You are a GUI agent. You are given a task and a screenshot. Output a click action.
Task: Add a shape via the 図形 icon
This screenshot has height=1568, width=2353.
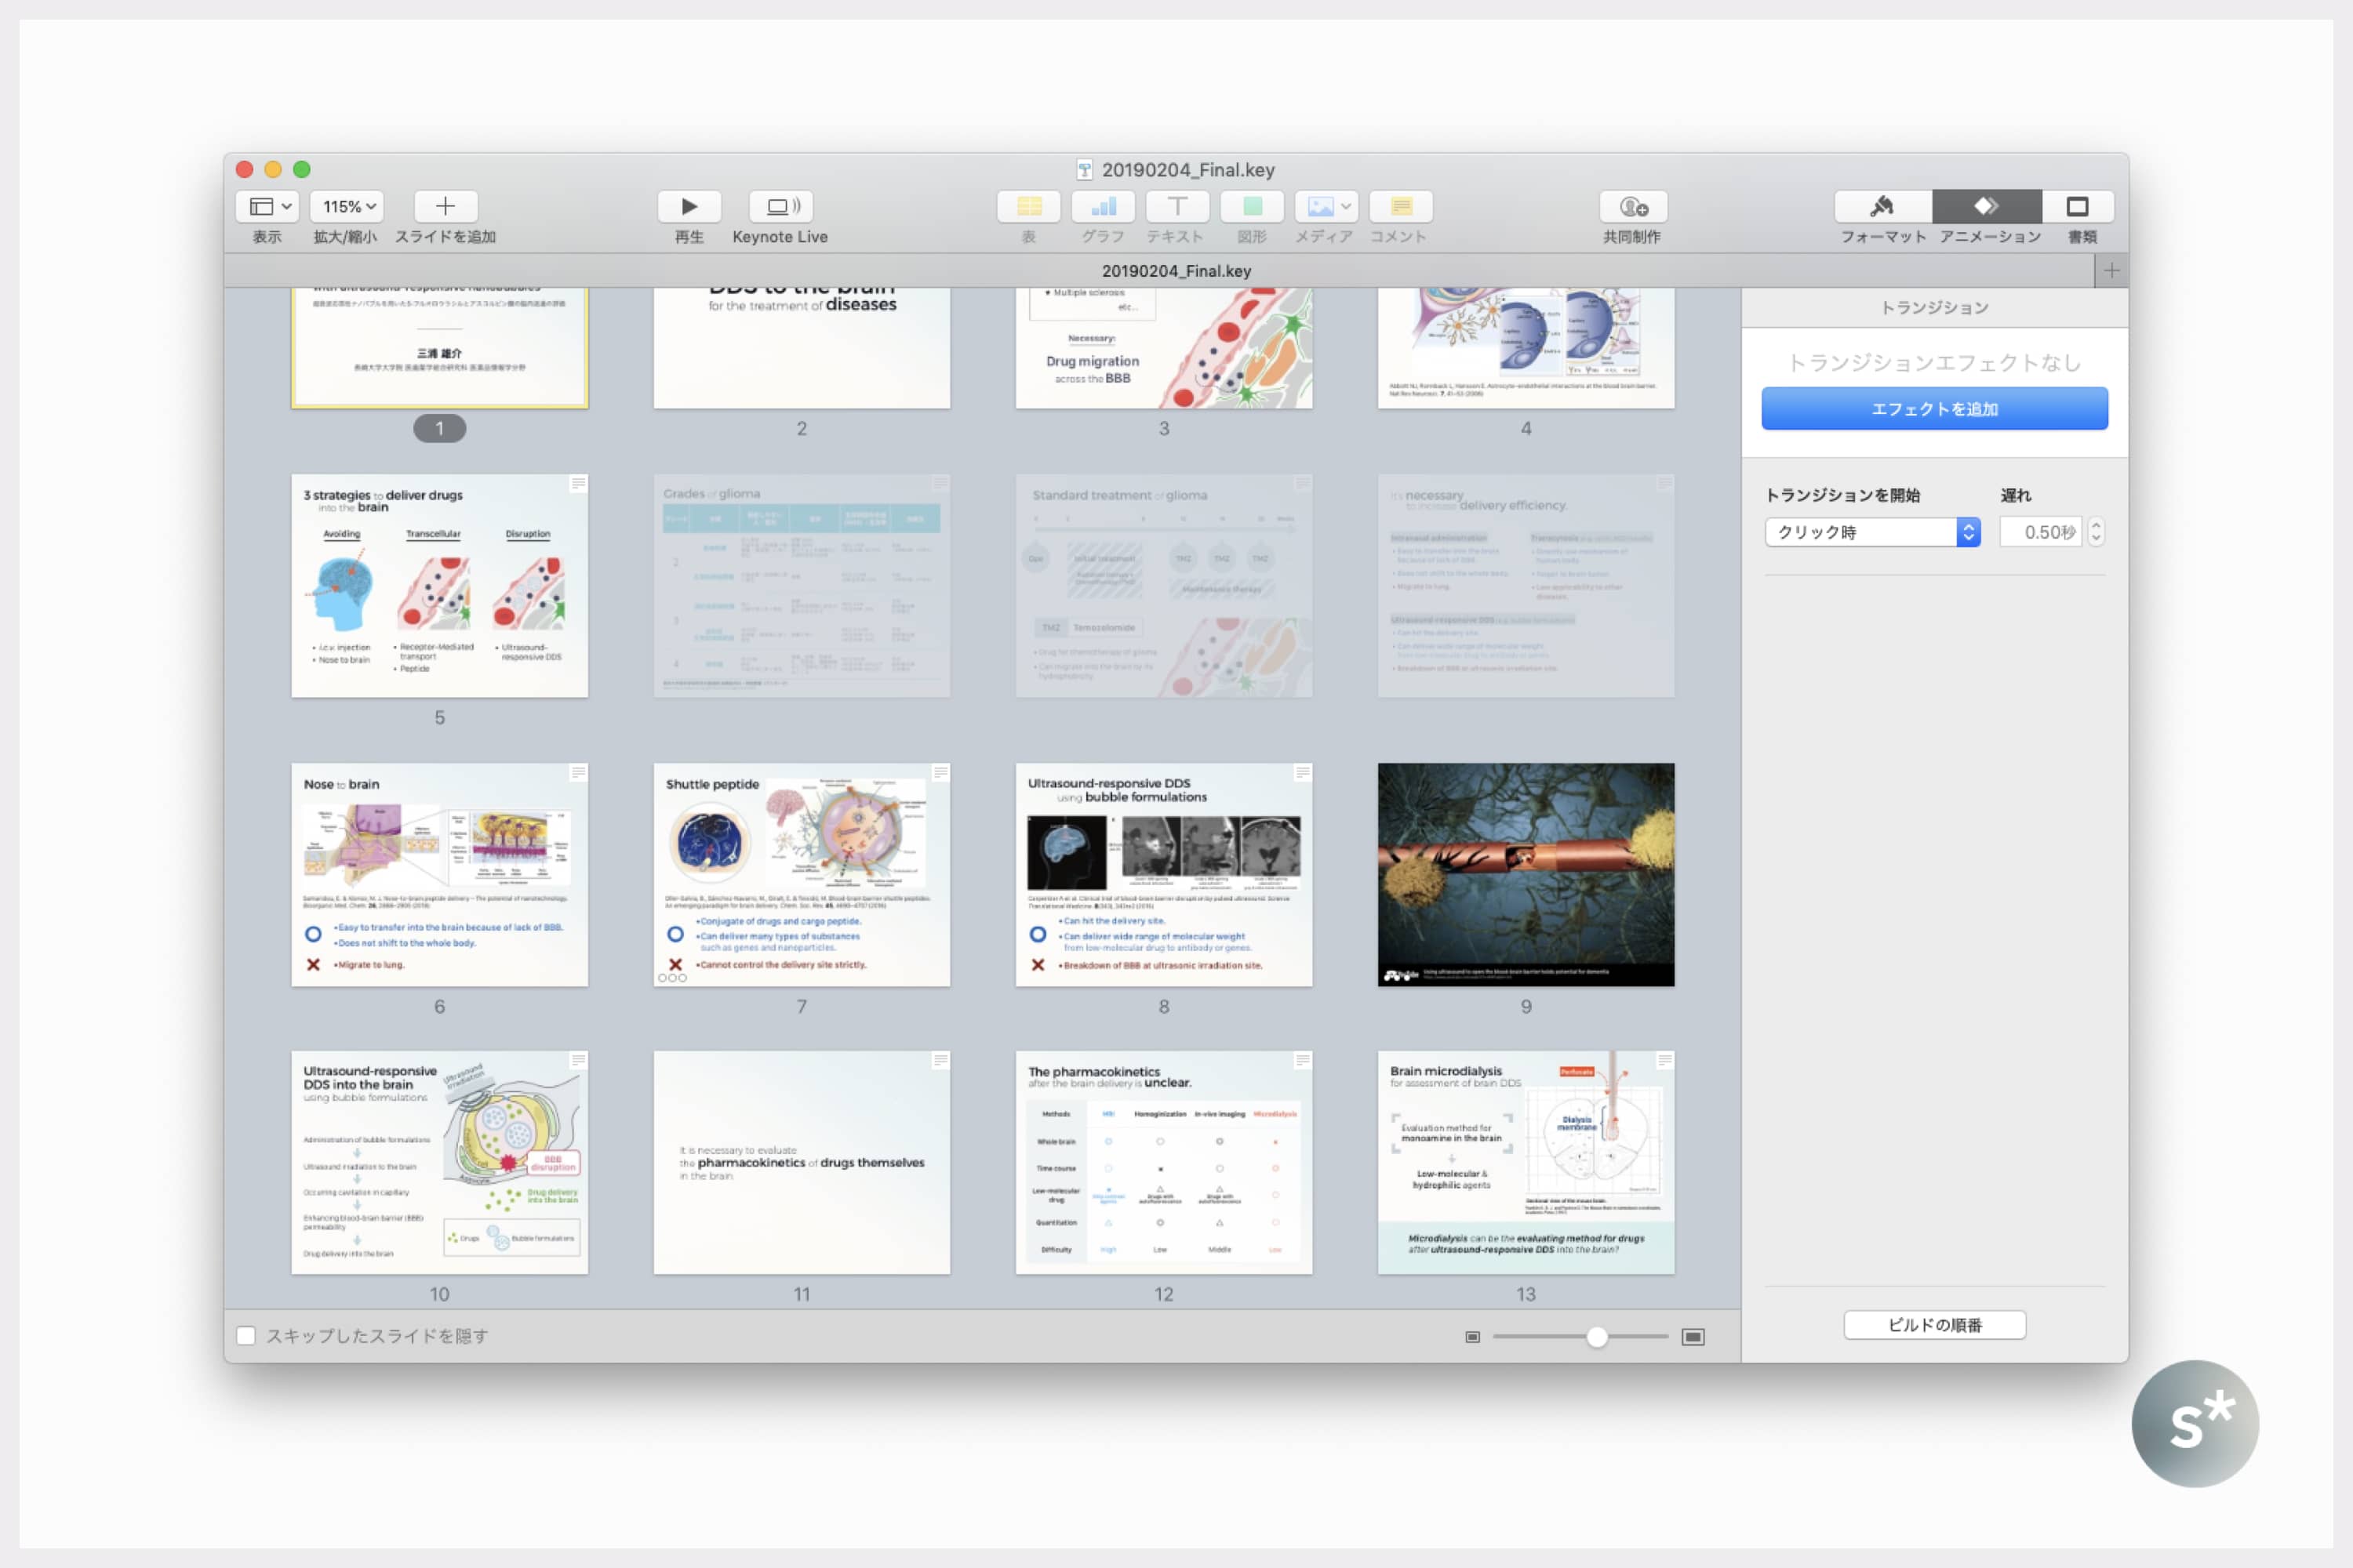click(x=1252, y=207)
